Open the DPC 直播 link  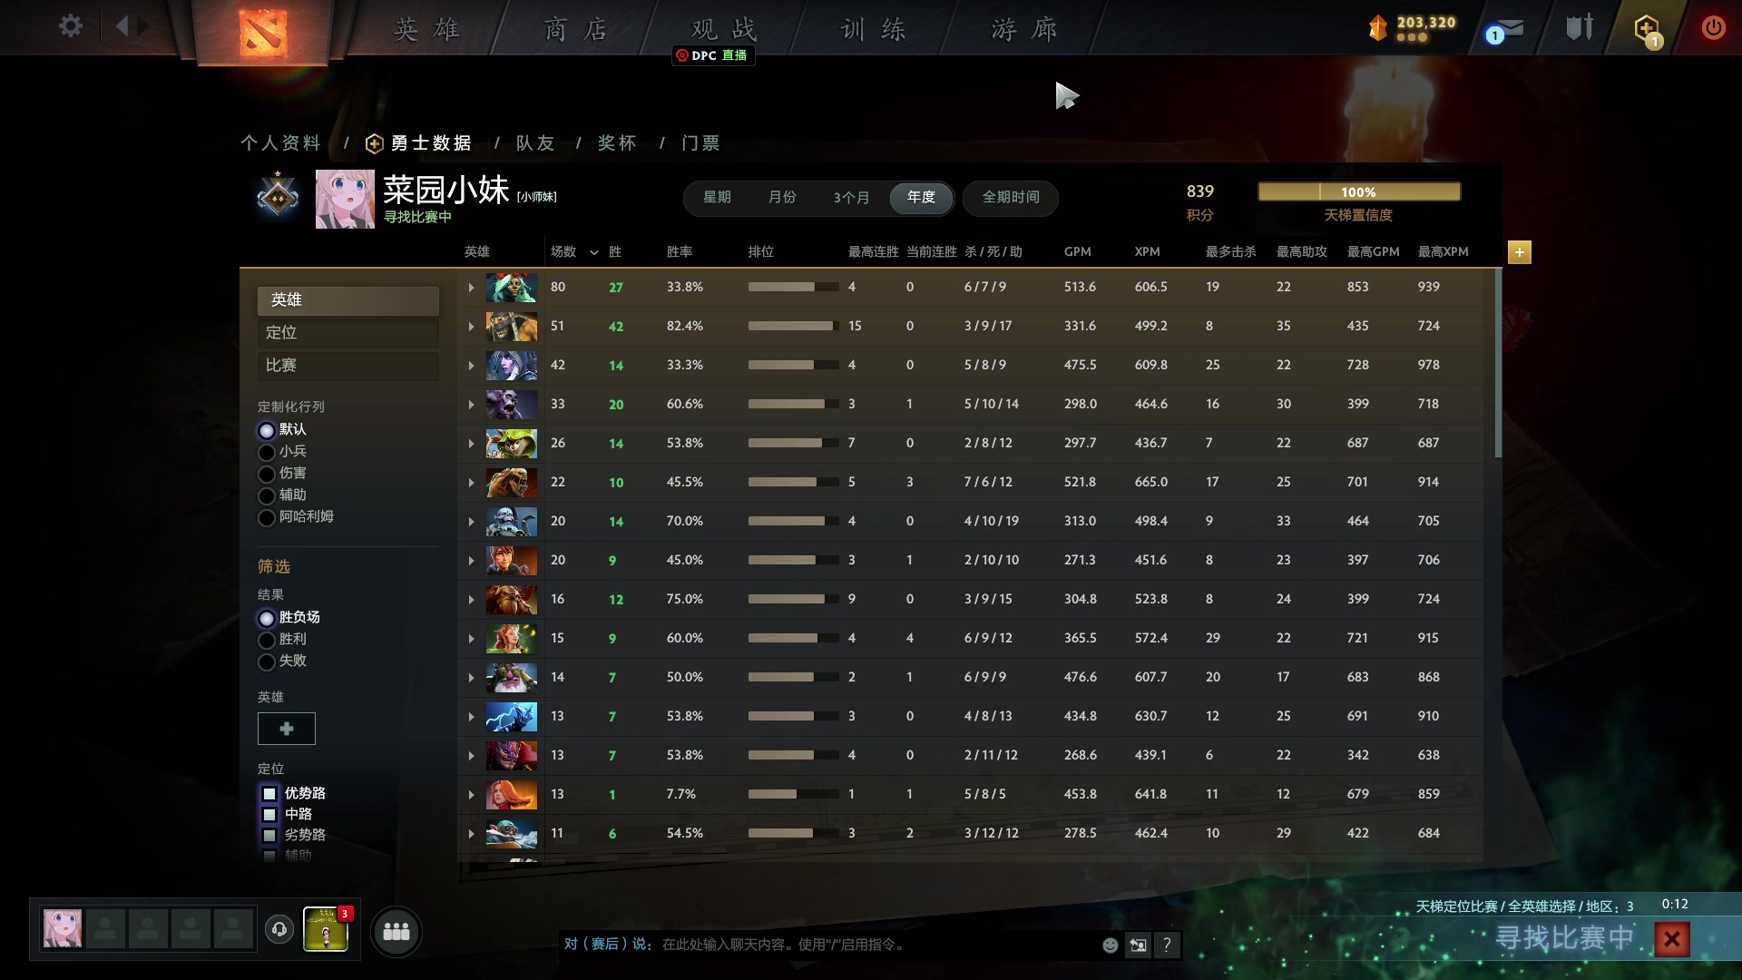[x=713, y=55]
